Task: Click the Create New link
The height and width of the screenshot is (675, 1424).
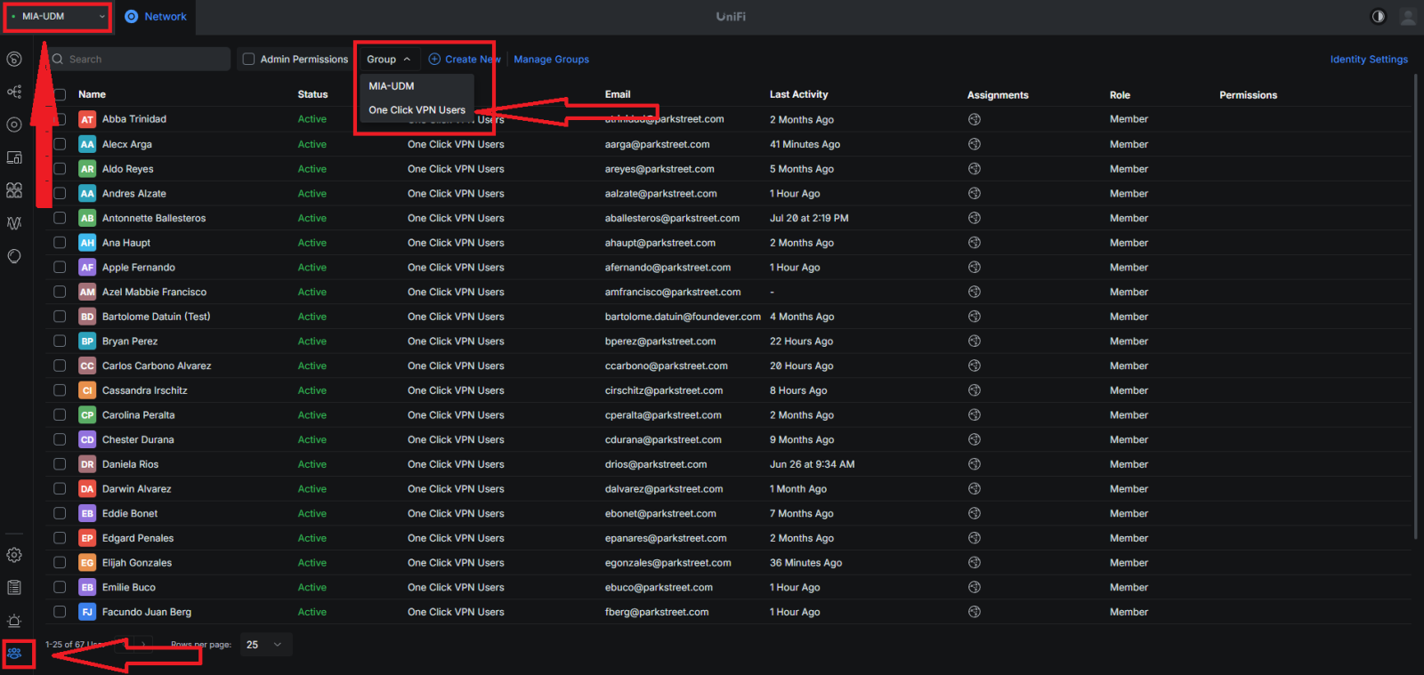Action: pyautogui.click(x=465, y=60)
